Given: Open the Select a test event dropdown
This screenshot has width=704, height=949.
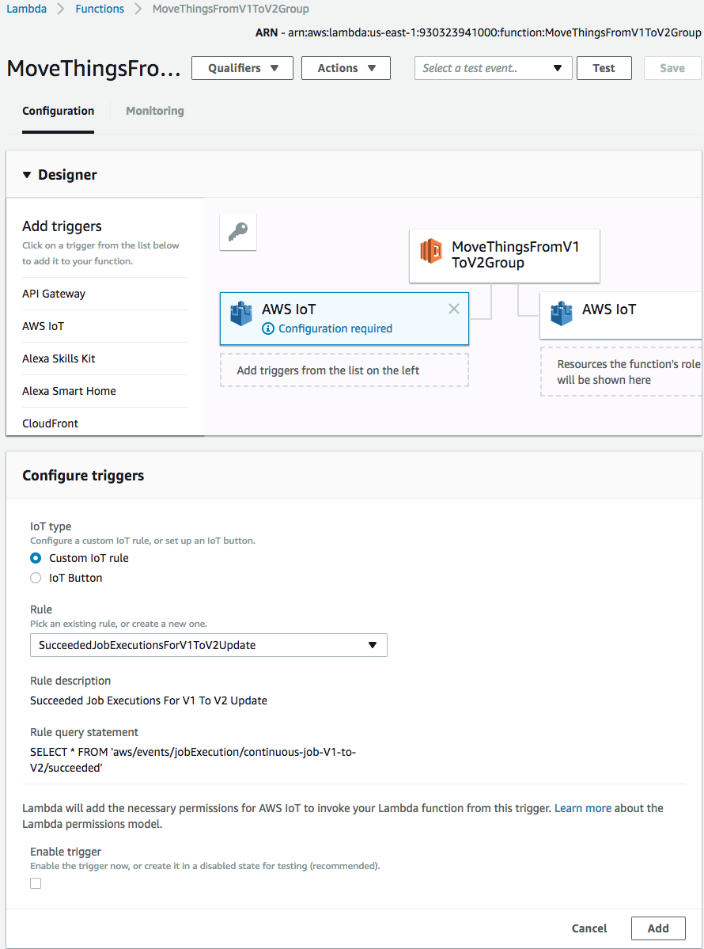Looking at the screenshot, I should (493, 68).
